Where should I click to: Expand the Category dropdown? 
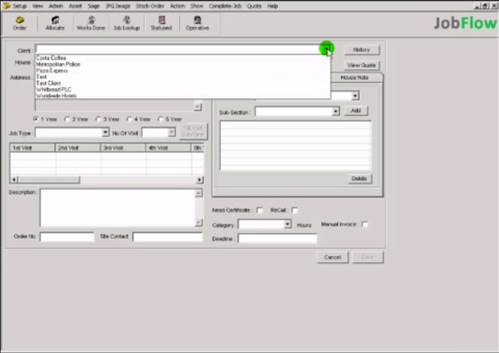[x=288, y=225]
